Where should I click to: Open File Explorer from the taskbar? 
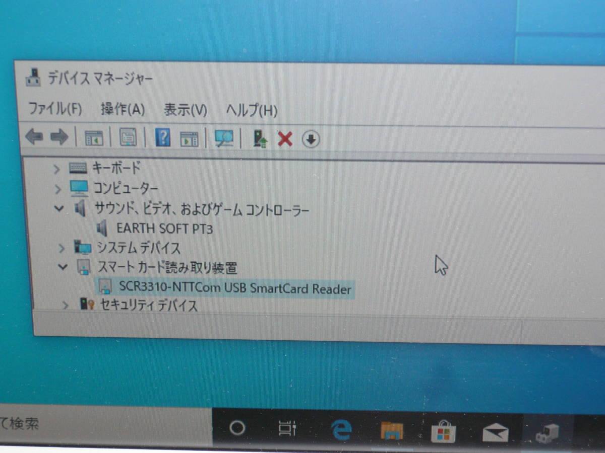click(392, 430)
